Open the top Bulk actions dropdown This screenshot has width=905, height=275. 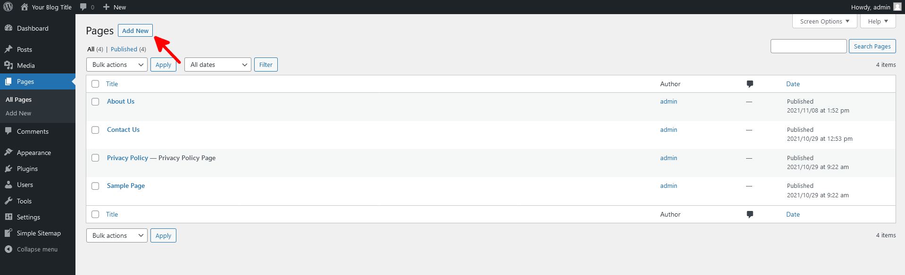tap(117, 65)
